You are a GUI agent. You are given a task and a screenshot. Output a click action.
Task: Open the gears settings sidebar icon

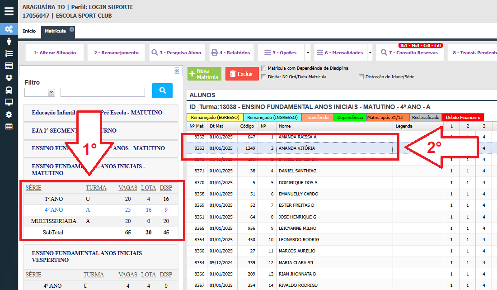click(9, 29)
